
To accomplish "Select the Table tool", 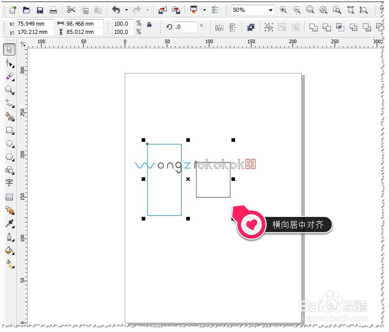I will click(x=9, y=197).
